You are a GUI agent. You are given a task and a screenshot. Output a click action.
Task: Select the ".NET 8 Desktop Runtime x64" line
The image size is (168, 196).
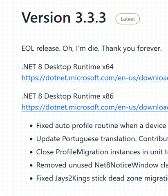(x=67, y=67)
